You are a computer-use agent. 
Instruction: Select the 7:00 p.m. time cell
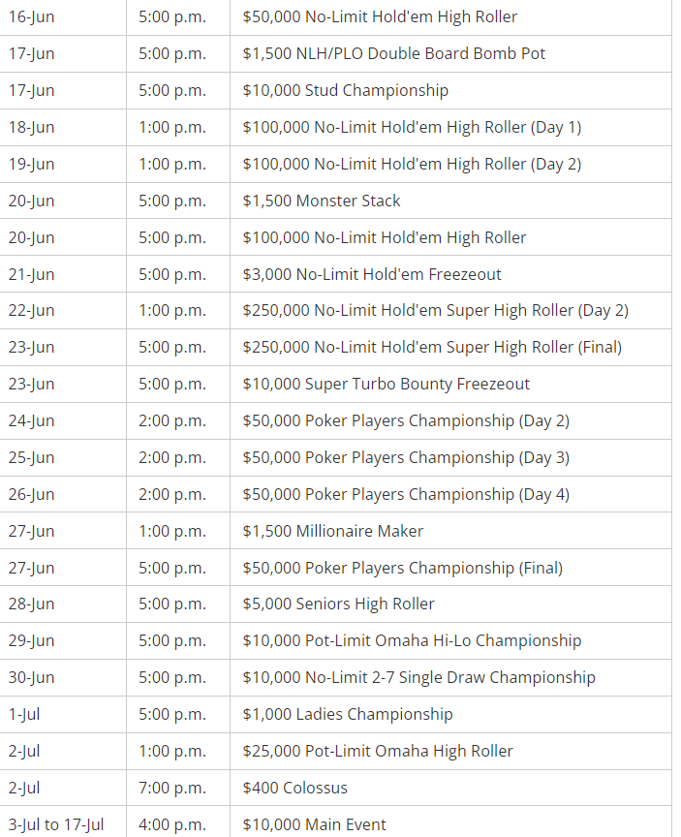tap(171, 789)
